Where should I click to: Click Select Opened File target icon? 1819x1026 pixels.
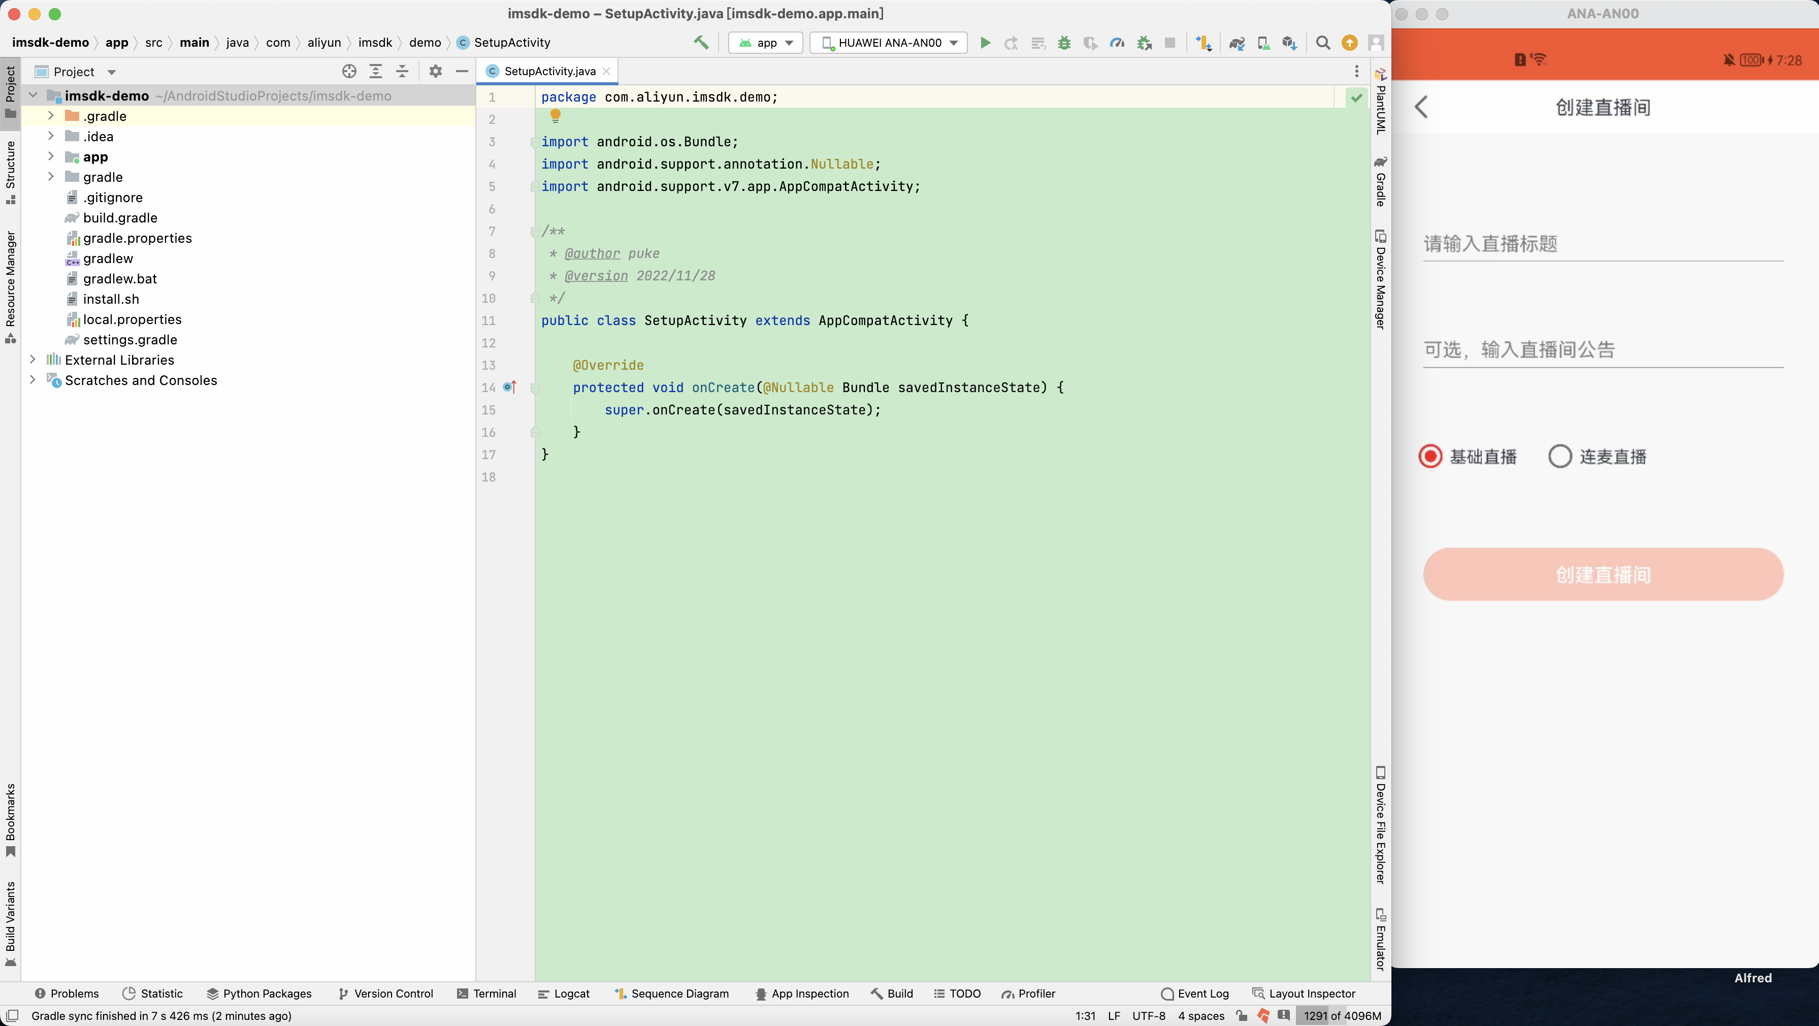pyautogui.click(x=349, y=71)
